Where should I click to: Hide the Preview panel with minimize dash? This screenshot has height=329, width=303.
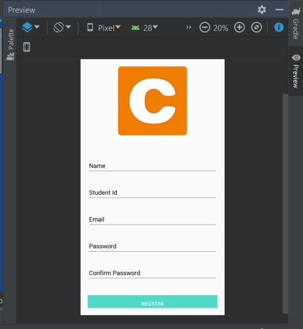coord(279,10)
